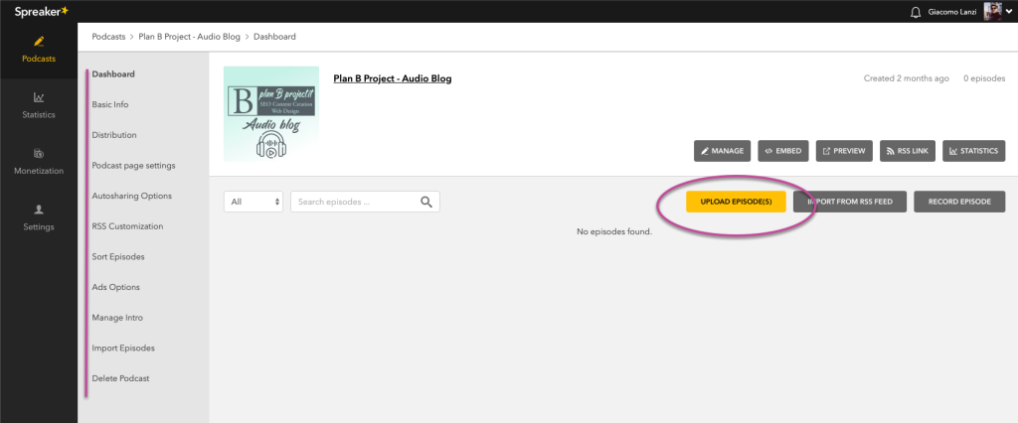Select the Dashboard breadcrumb text
This screenshot has width=1018, height=423.
point(274,37)
